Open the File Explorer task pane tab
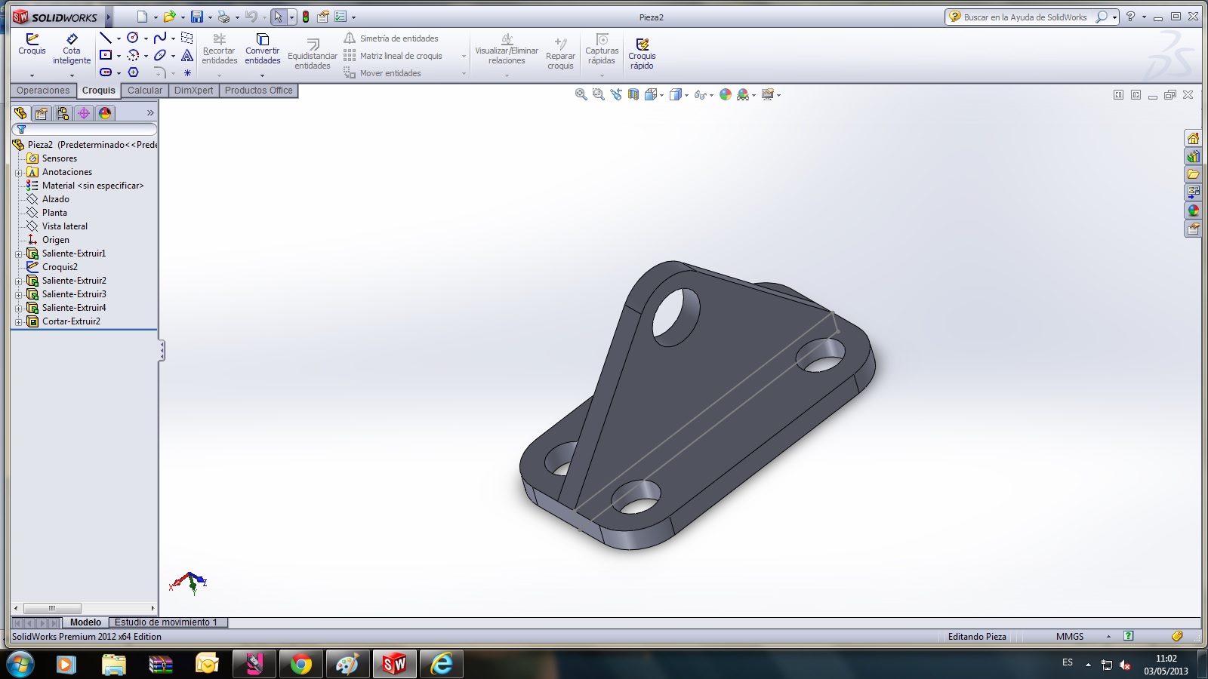This screenshot has width=1208, height=679. [1193, 174]
